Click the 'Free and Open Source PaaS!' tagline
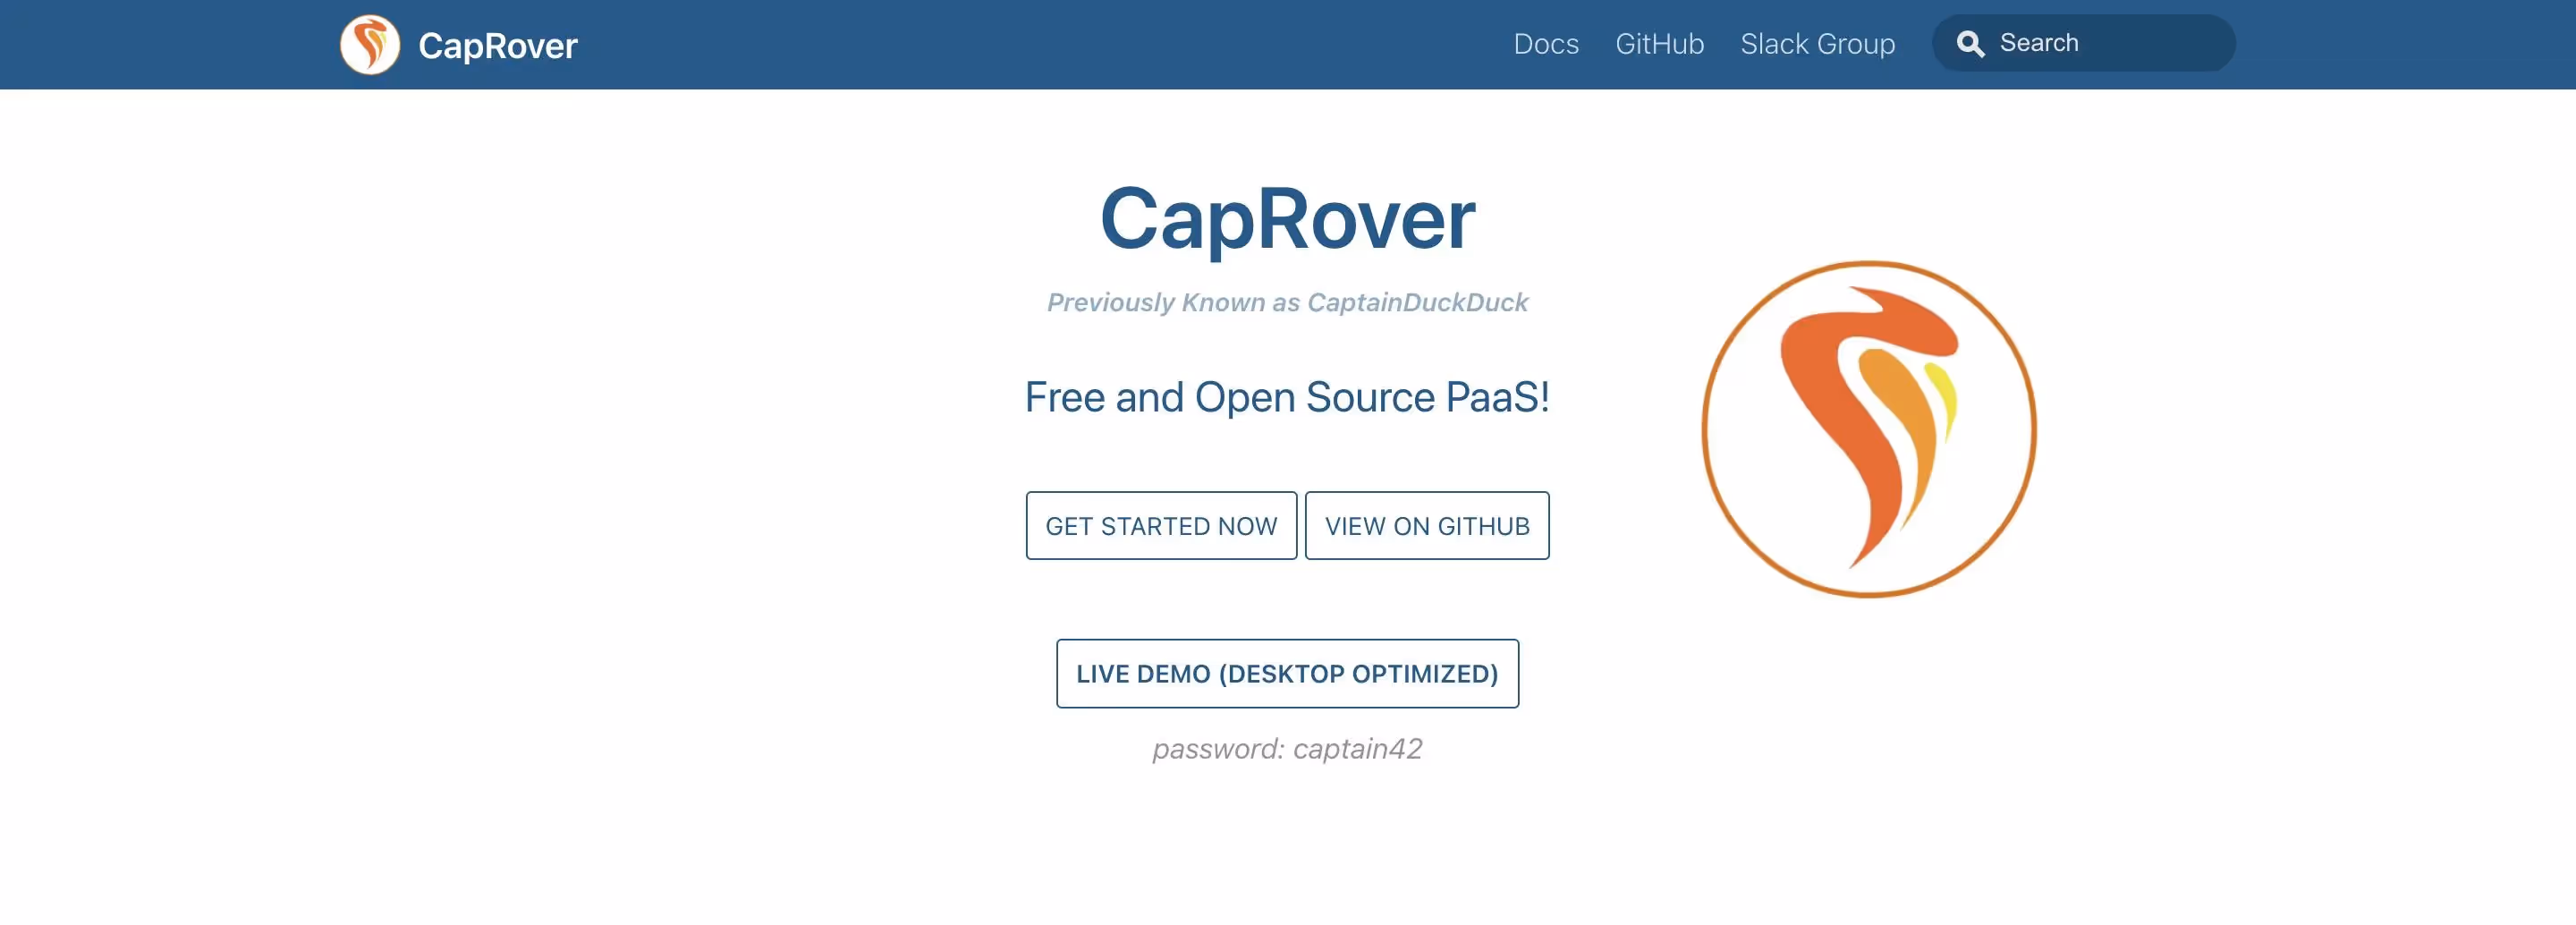The image size is (2576, 925). click(x=1287, y=397)
